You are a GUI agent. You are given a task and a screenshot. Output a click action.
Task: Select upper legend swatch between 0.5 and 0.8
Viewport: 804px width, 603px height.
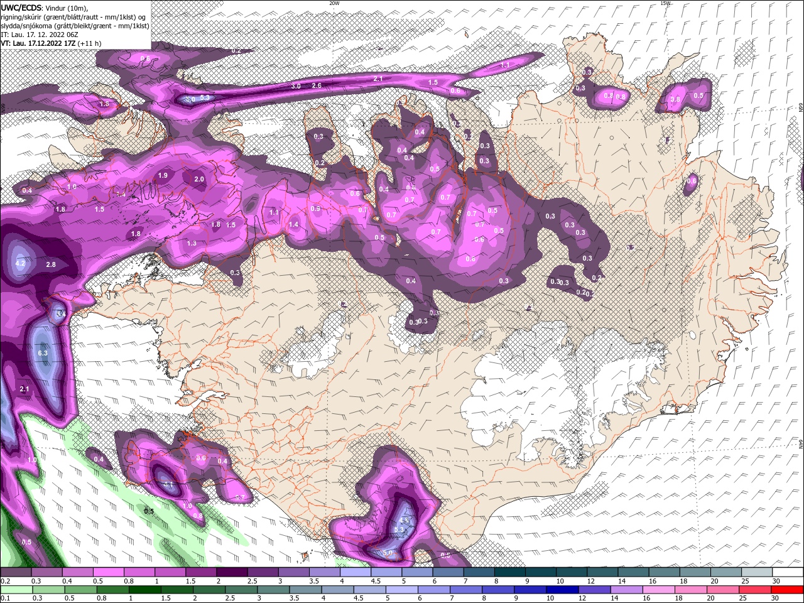coord(108,572)
